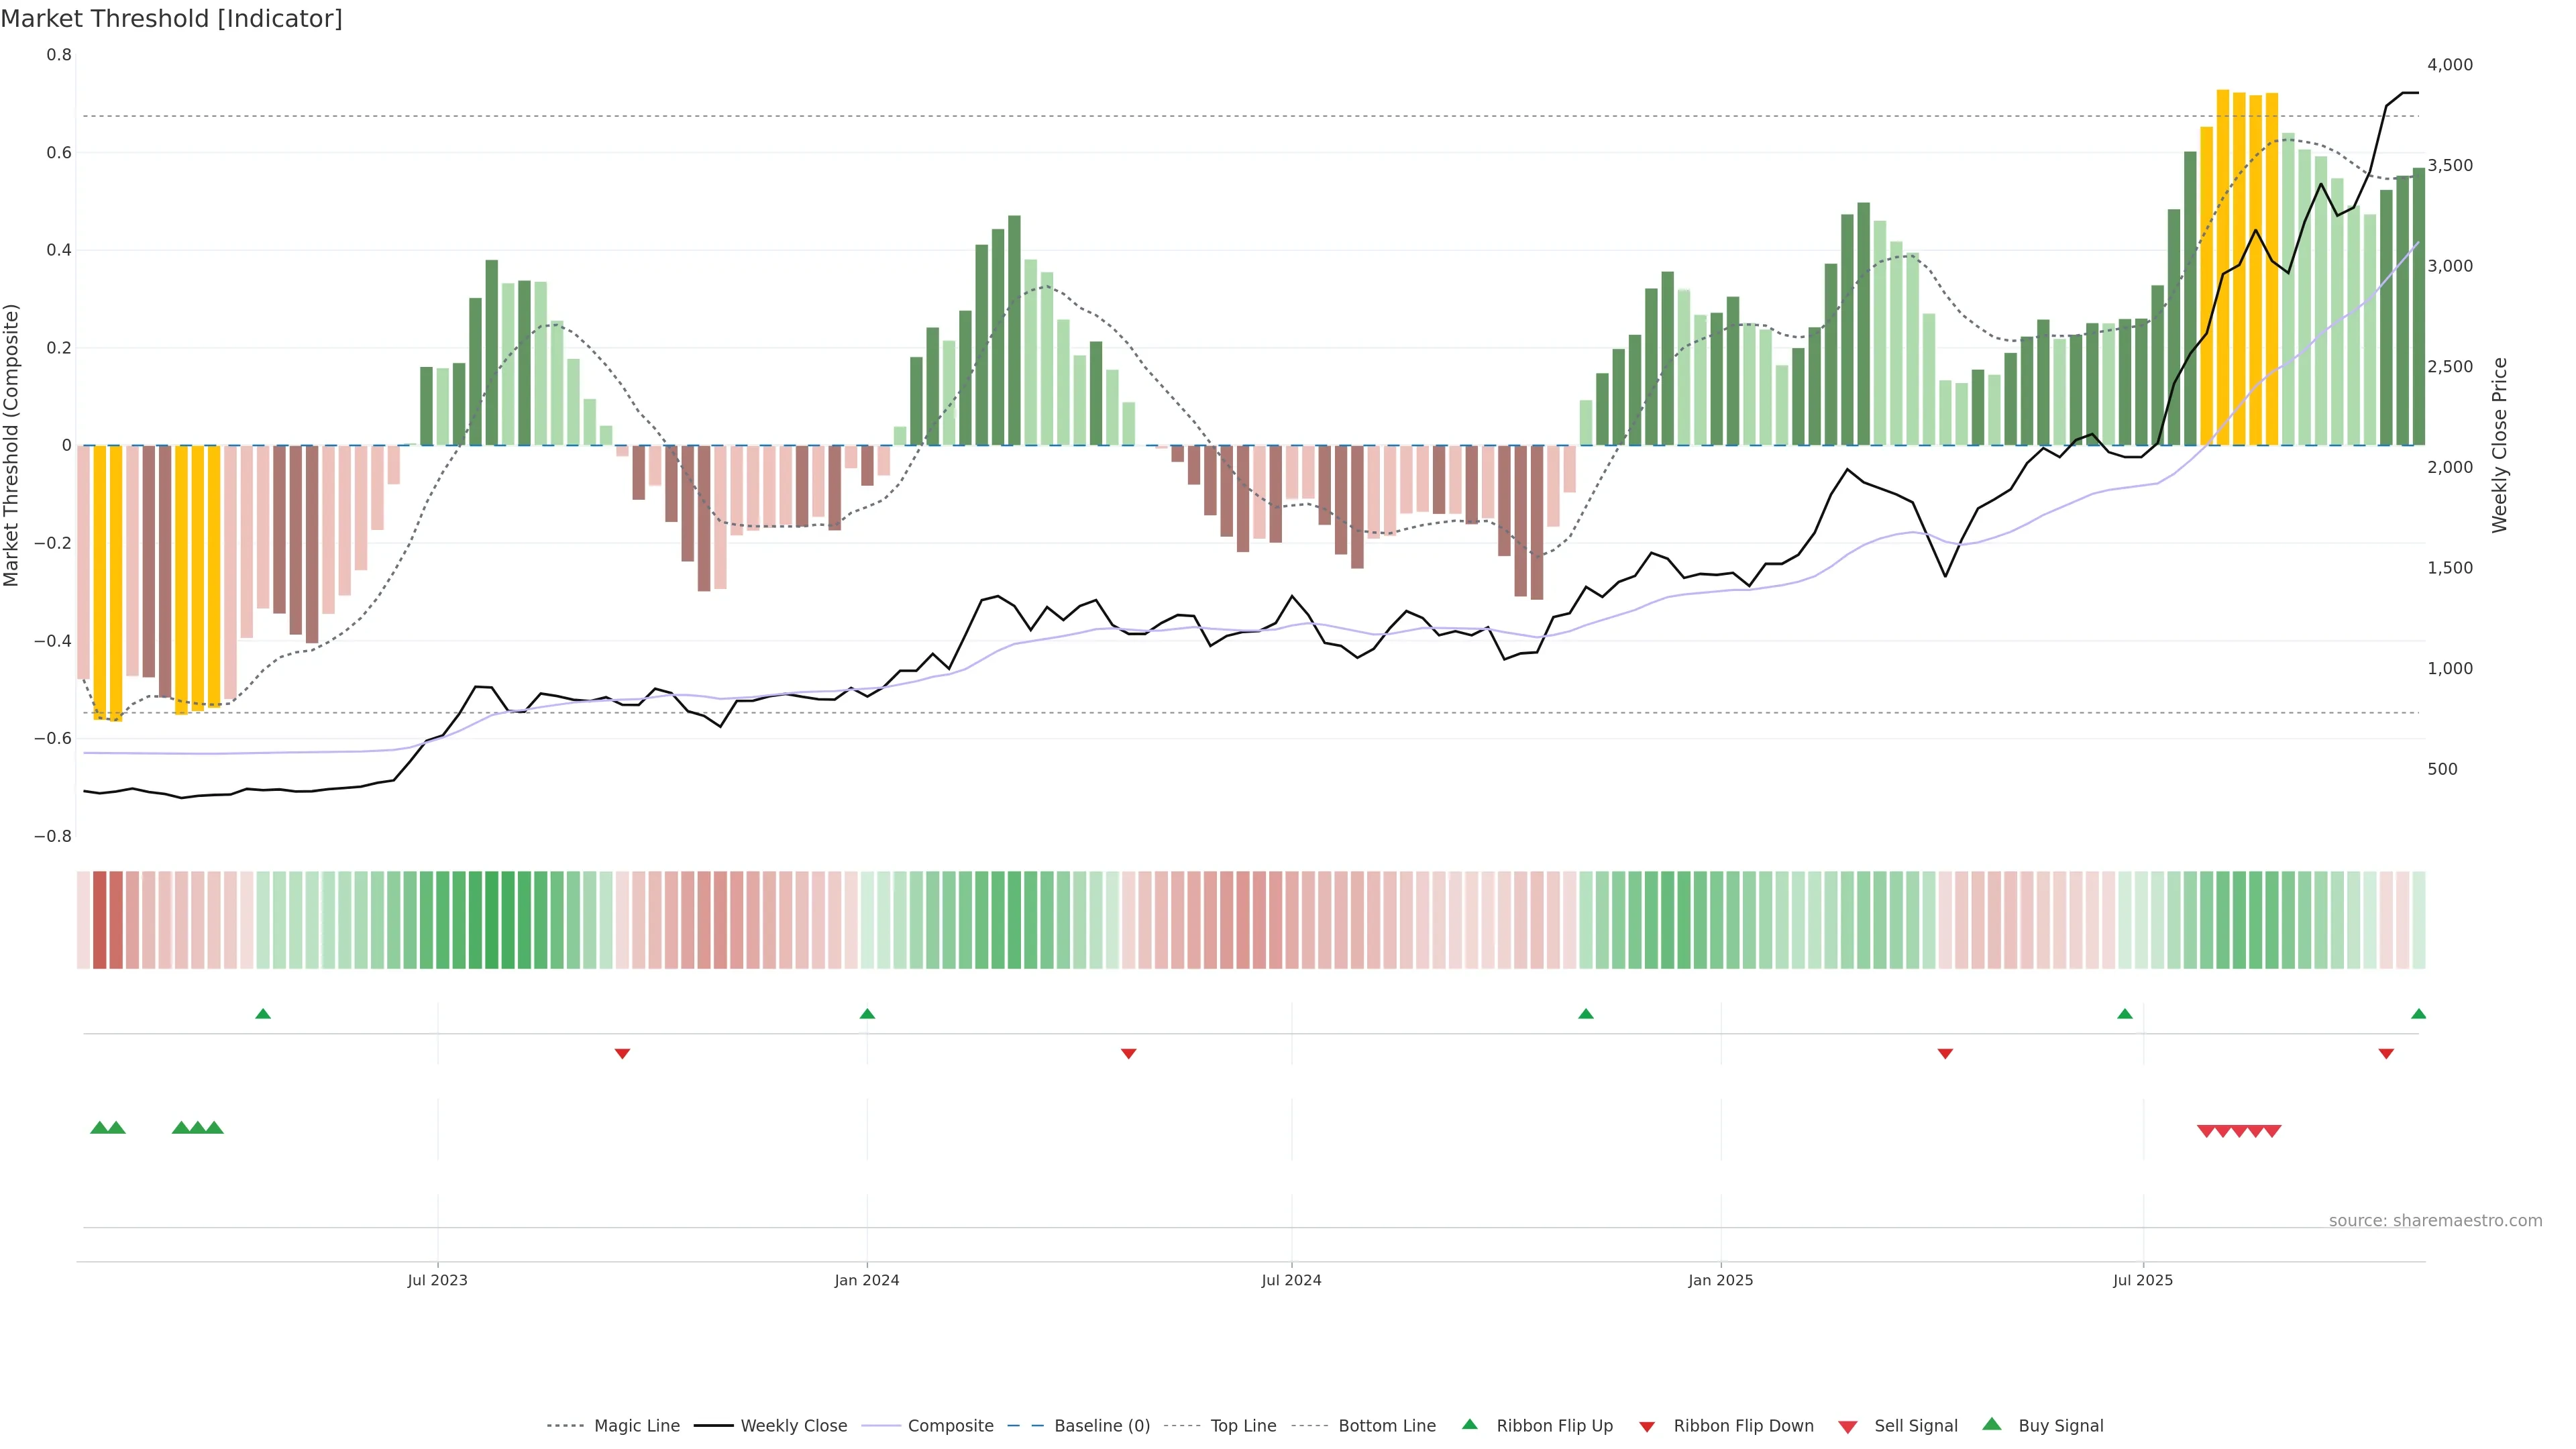Image resolution: width=2576 pixels, height=1449 pixels.
Task: Click the darkest red ribbon cell at far left
Action: pyautogui.click(x=99, y=920)
